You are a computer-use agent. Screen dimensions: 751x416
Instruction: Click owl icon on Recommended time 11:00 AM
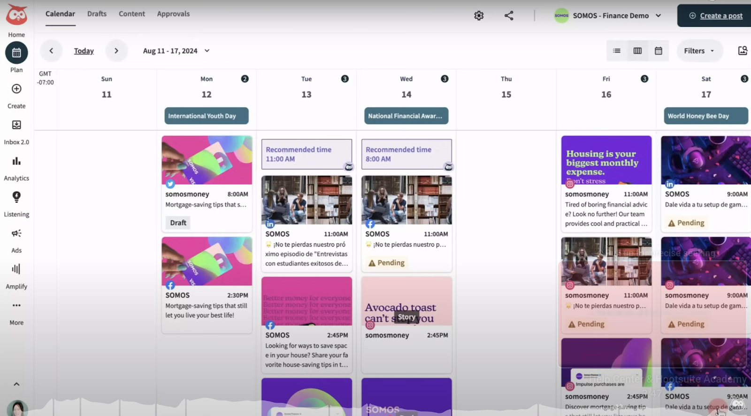(349, 167)
